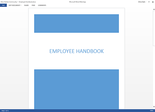Click the scroll down arrow

click(x=154, y=107)
